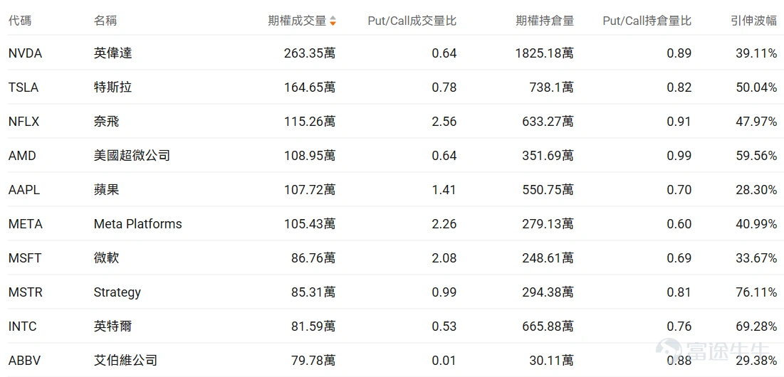Select AMD open interest 351.69萬

[x=548, y=156]
